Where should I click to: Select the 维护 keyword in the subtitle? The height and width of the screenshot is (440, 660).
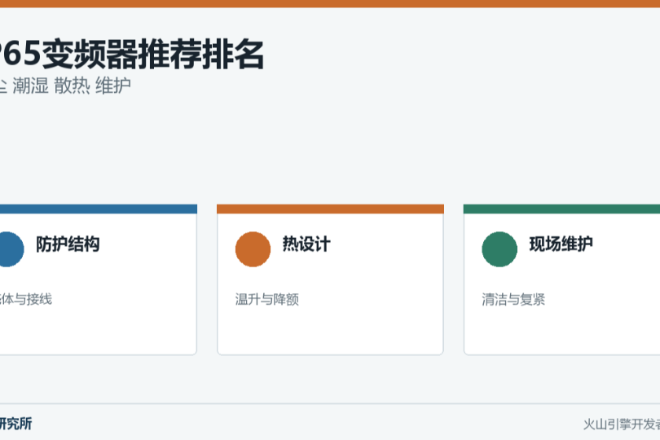click(113, 86)
